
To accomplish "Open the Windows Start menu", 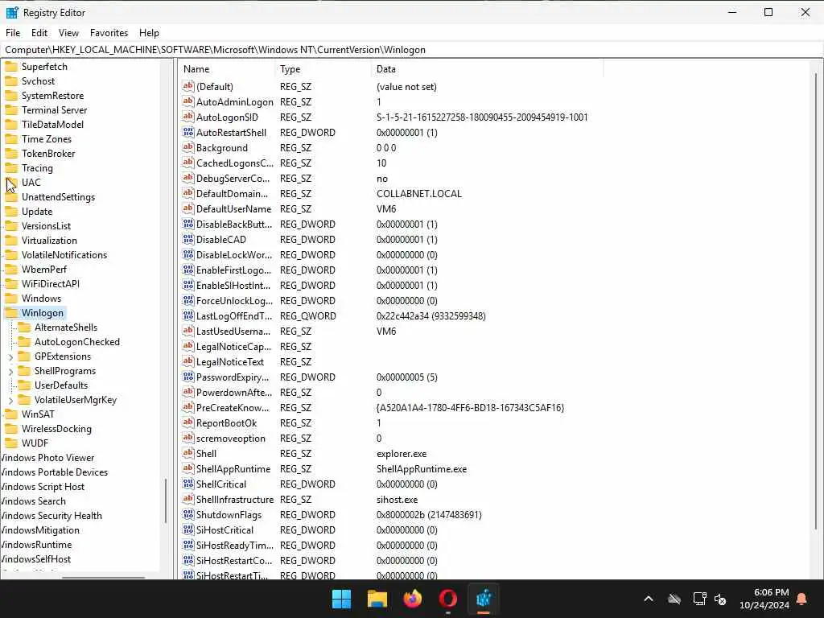I will pos(341,599).
